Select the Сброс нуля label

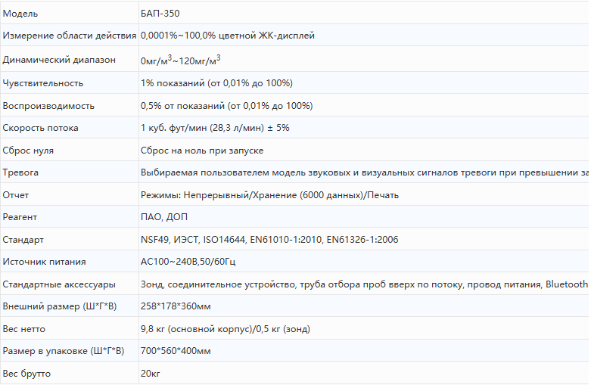point(28,151)
